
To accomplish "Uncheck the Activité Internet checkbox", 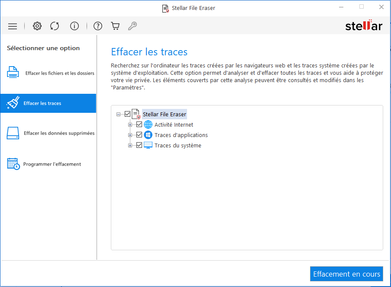I will [x=139, y=124].
